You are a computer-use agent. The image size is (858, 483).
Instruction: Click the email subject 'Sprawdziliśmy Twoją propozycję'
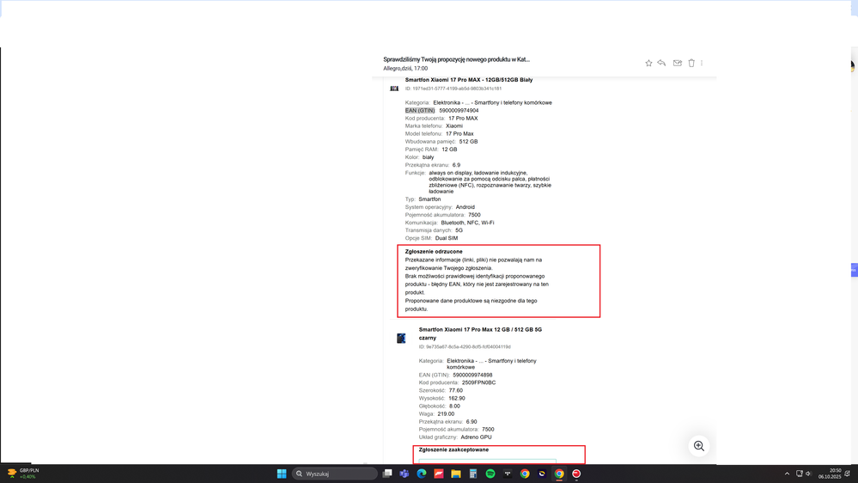tap(456, 60)
